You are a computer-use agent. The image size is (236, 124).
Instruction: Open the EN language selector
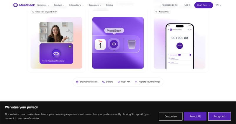(218, 5)
